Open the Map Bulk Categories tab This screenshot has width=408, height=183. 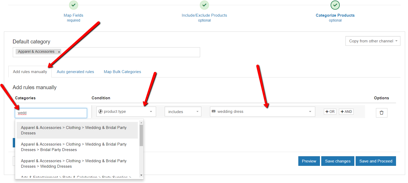(x=122, y=72)
